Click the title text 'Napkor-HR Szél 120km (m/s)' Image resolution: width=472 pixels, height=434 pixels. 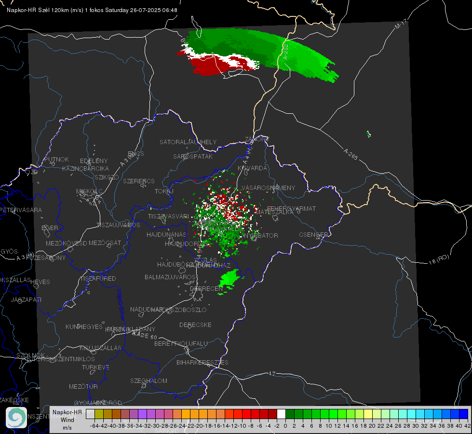(x=45, y=10)
